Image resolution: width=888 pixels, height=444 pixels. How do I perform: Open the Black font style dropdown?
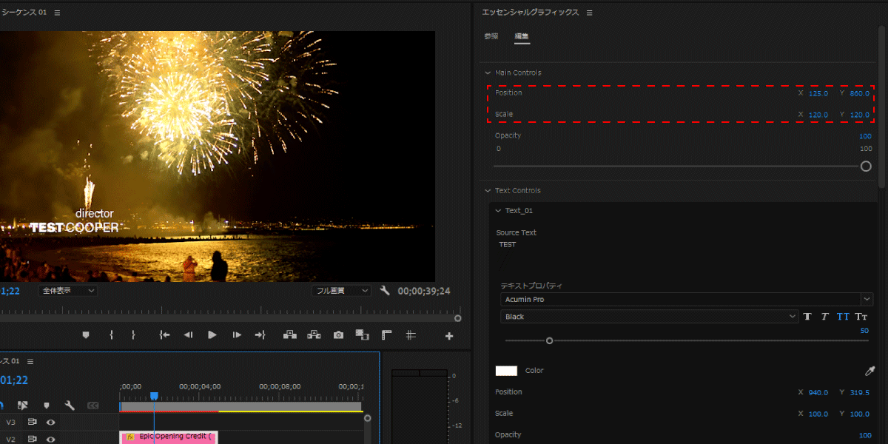pyautogui.click(x=649, y=317)
